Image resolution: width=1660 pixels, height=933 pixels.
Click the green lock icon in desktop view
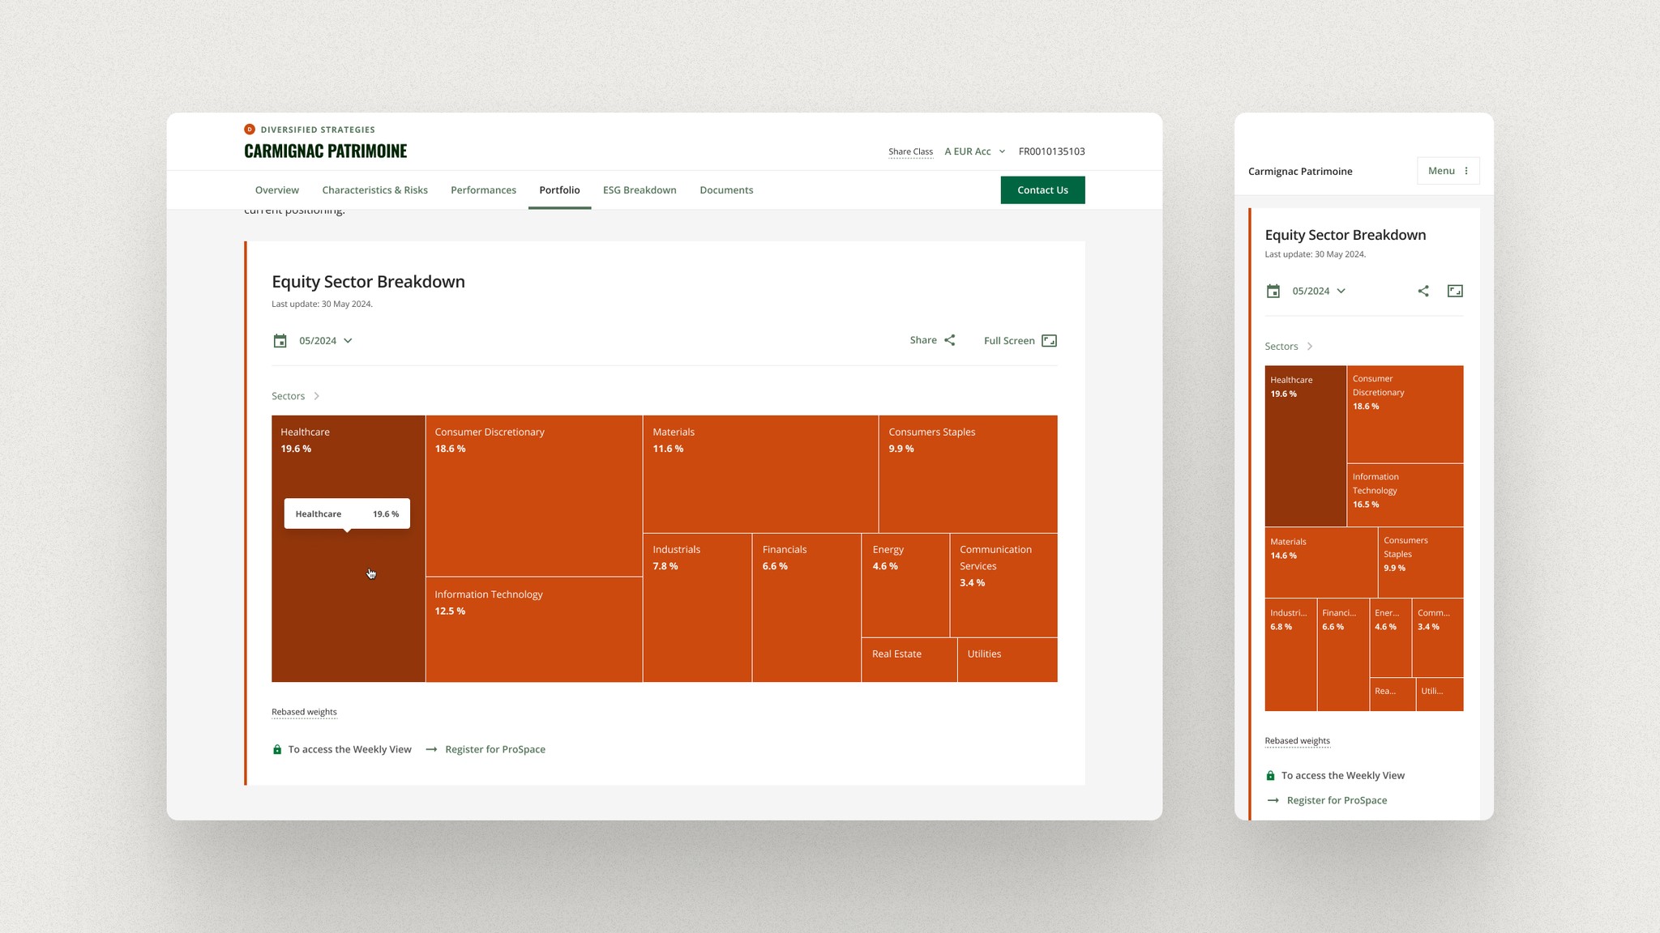[x=277, y=749]
